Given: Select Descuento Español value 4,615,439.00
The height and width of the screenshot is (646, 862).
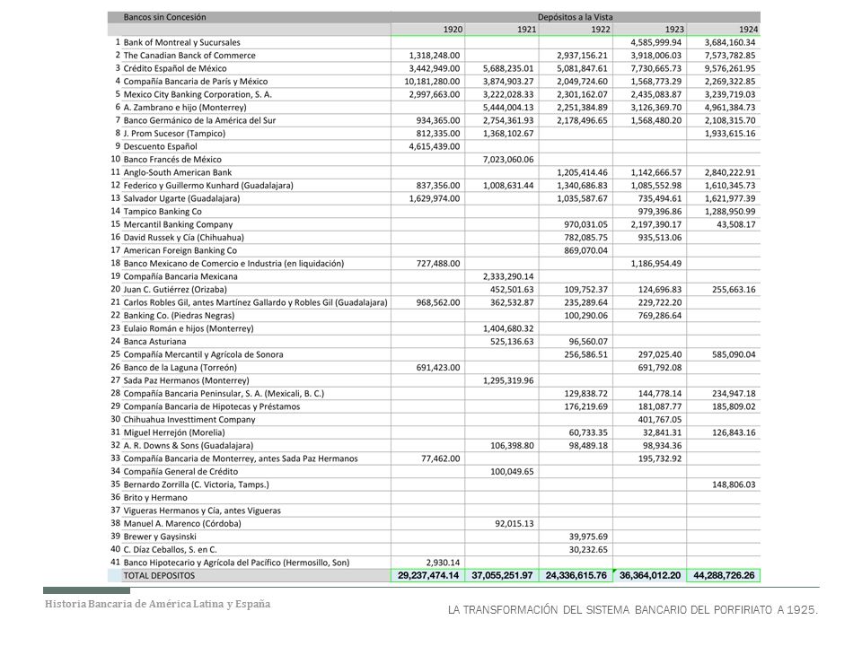Looking at the screenshot, I should coord(435,146).
